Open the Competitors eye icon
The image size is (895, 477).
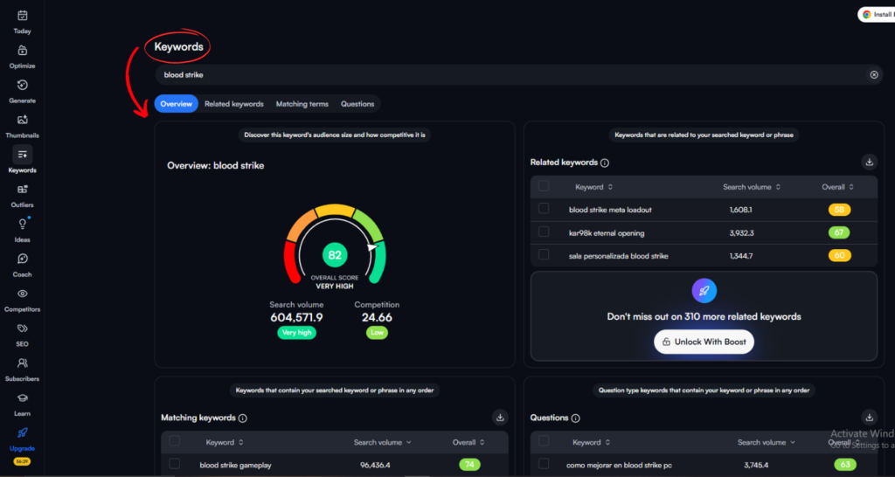point(22,294)
